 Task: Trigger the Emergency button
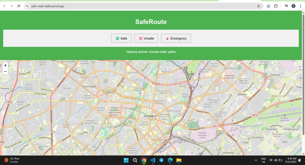click(x=176, y=38)
